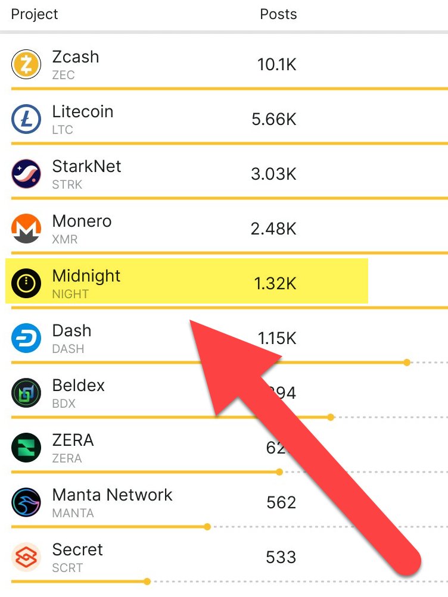The height and width of the screenshot is (597, 448).
Task: Click the ZERA logo icon
Action: [26, 448]
